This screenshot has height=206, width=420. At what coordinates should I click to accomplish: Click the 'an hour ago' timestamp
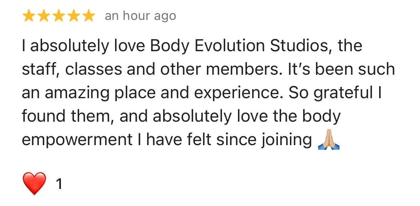click(x=140, y=16)
